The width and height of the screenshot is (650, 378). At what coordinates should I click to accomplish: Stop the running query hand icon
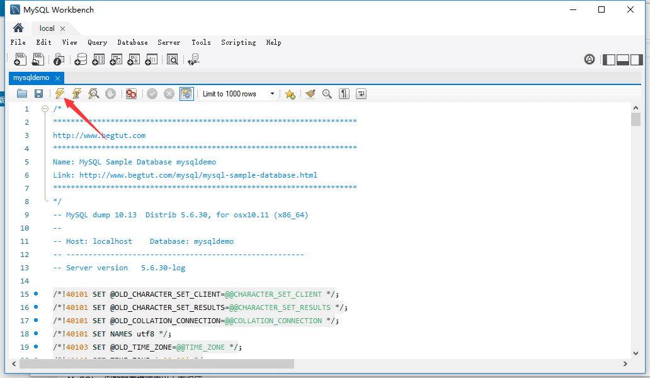point(110,94)
